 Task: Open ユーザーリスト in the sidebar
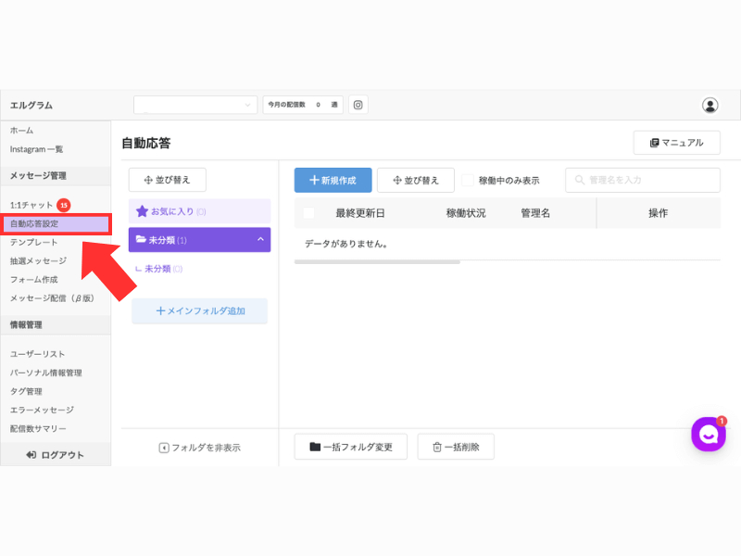coord(37,354)
